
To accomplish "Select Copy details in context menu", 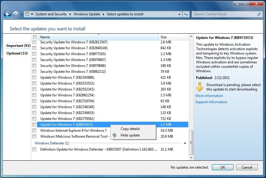I will [x=130, y=129].
